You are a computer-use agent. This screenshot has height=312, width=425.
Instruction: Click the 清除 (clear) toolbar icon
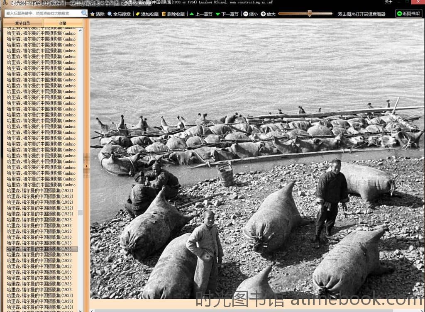tap(98, 14)
